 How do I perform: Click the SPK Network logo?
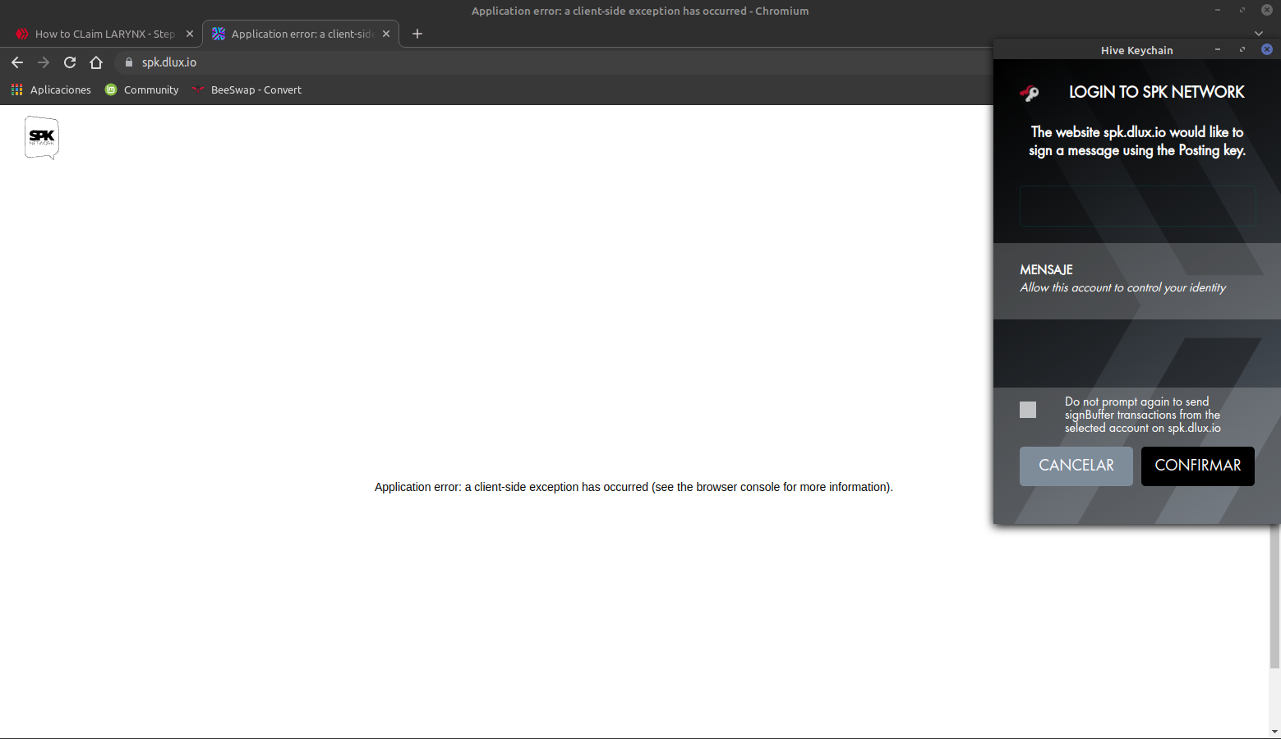pos(42,138)
